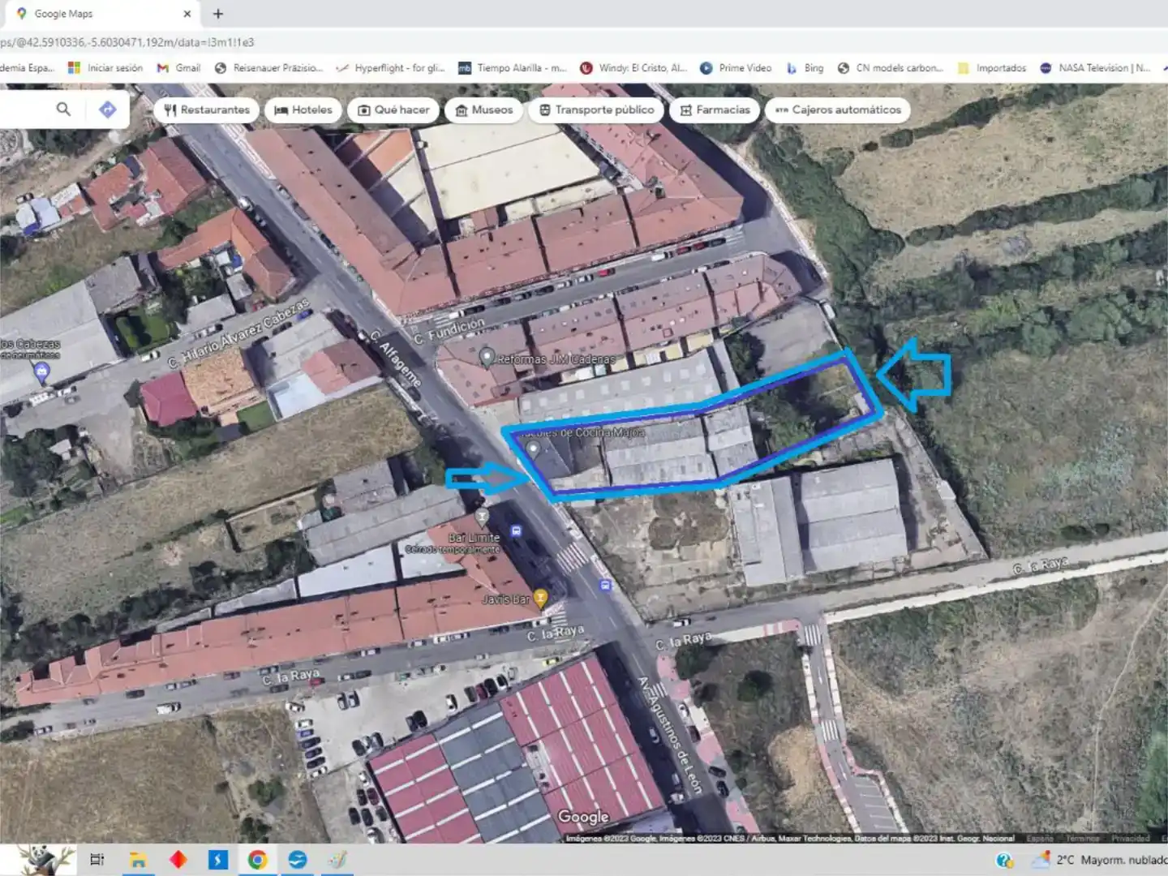This screenshot has width=1168, height=876.
Task: Click the address bar URL
Action: (x=127, y=42)
